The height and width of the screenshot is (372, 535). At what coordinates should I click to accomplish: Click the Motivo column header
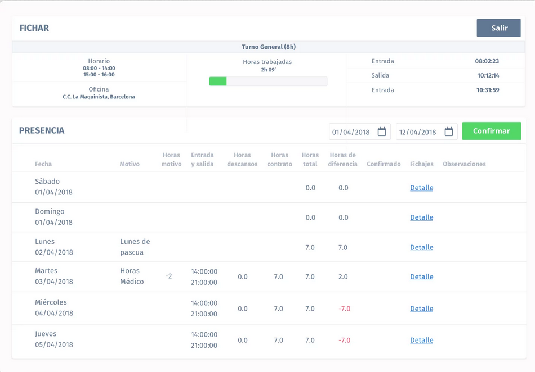click(x=130, y=164)
